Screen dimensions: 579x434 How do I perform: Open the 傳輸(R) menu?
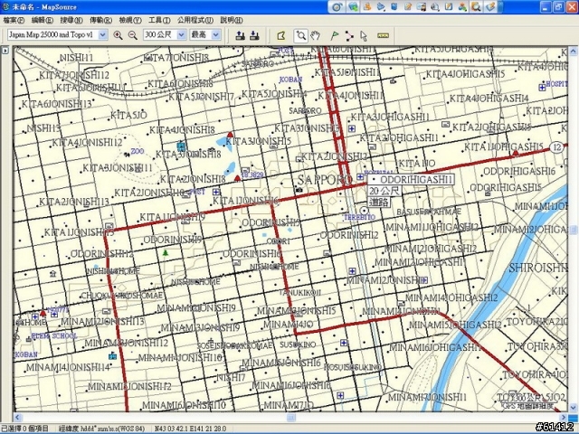point(100,20)
